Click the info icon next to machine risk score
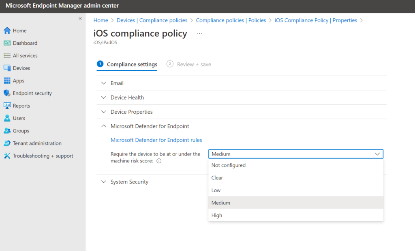Image resolution: width=415 pixels, height=251 pixels. (159, 161)
